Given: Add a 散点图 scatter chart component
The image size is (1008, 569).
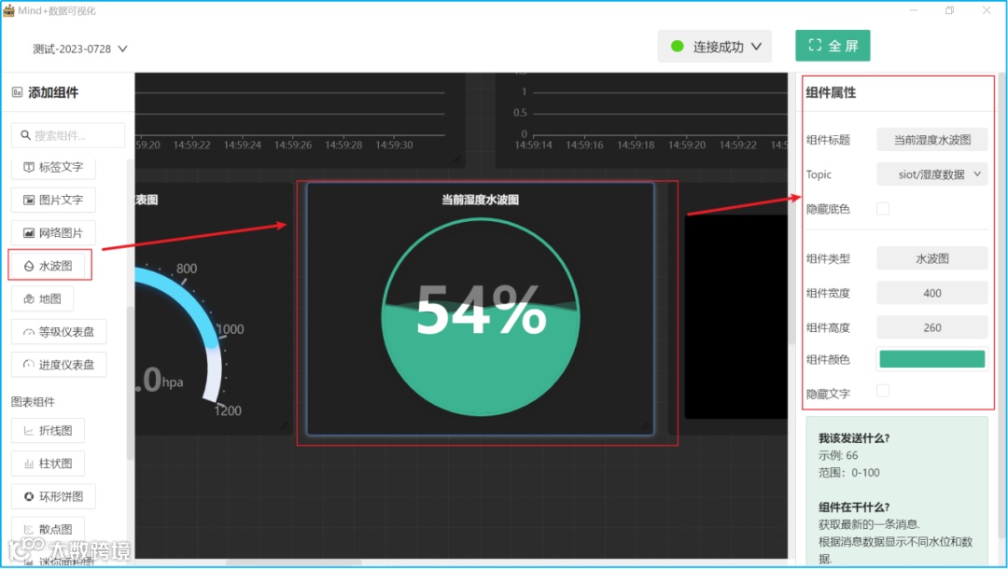Looking at the screenshot, I should click(49, 529).
